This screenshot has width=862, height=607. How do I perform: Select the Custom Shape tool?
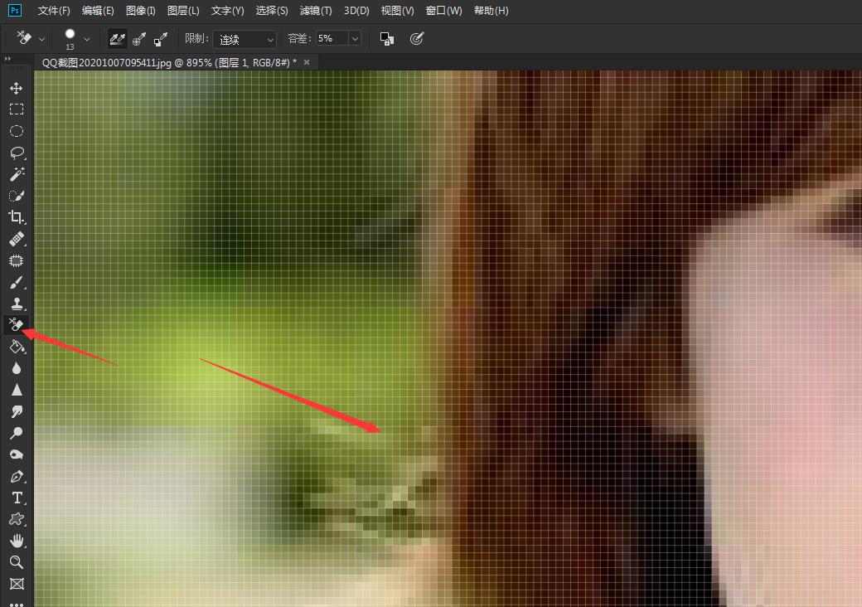pyautogui.click(x=17, y=519)
